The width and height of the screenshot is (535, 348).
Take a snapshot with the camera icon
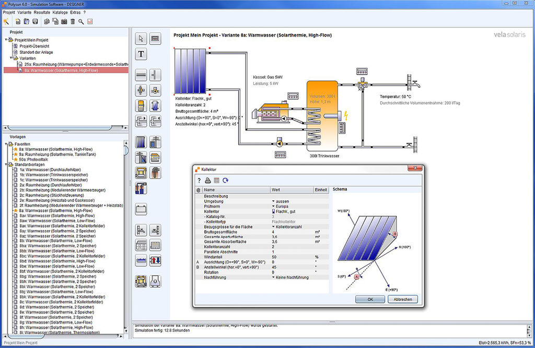click(64, 21)
